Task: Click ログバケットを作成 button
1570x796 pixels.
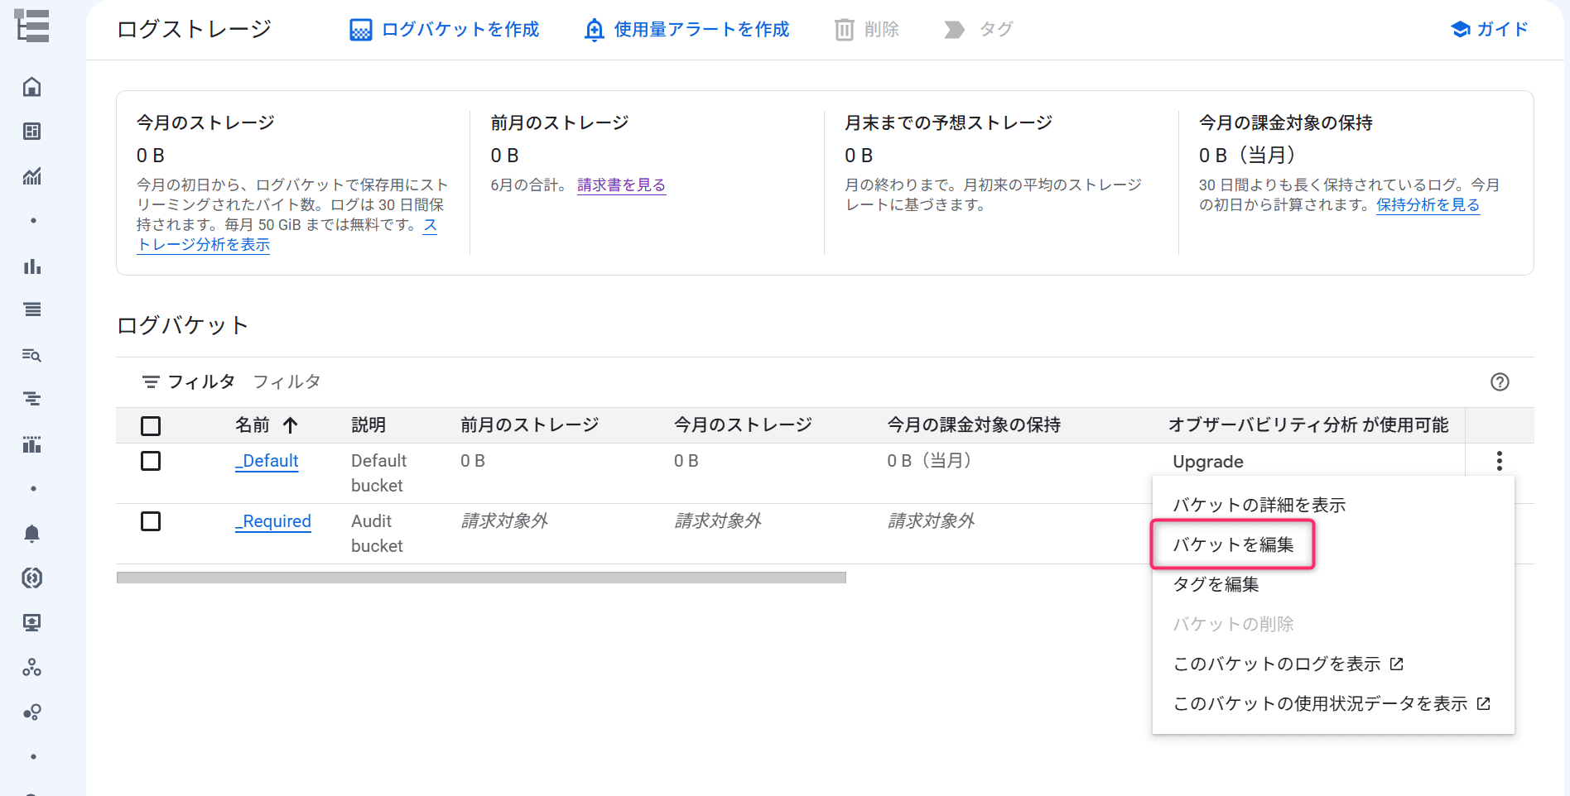Action: [x=445, y=30]
